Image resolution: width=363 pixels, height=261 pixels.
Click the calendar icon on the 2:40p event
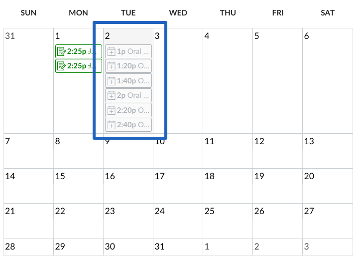point(112,125)
